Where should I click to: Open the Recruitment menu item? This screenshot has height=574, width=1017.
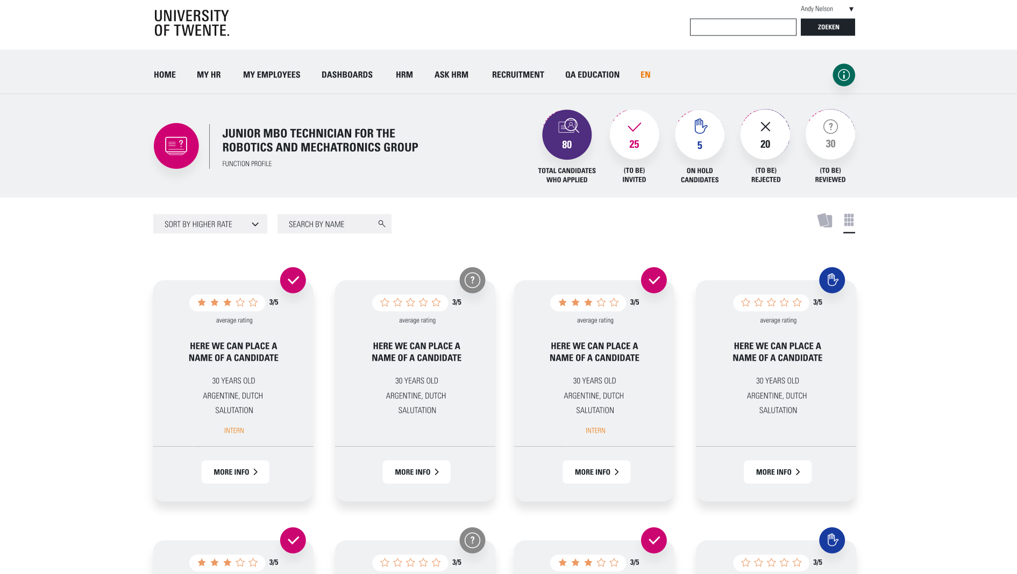coord(517,75)
